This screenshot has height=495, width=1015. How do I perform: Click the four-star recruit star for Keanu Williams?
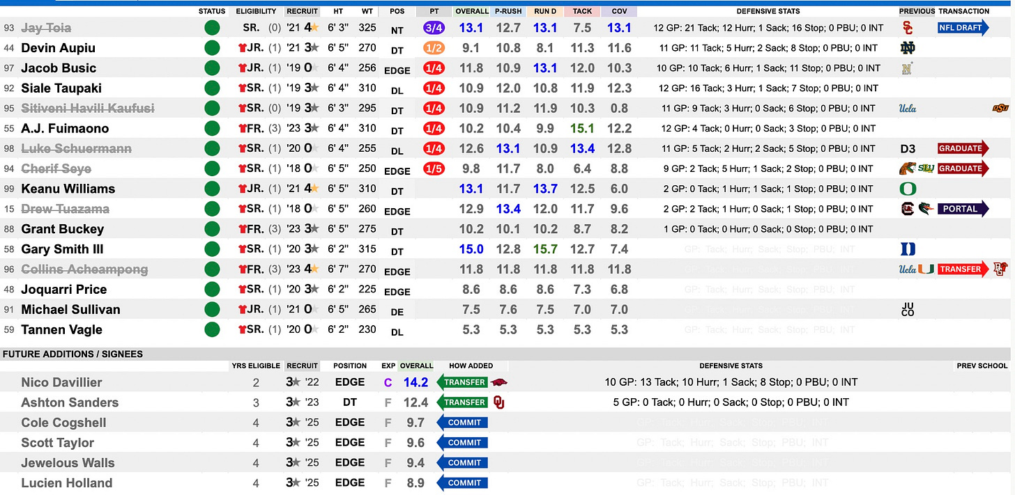[x=315, y=189]
